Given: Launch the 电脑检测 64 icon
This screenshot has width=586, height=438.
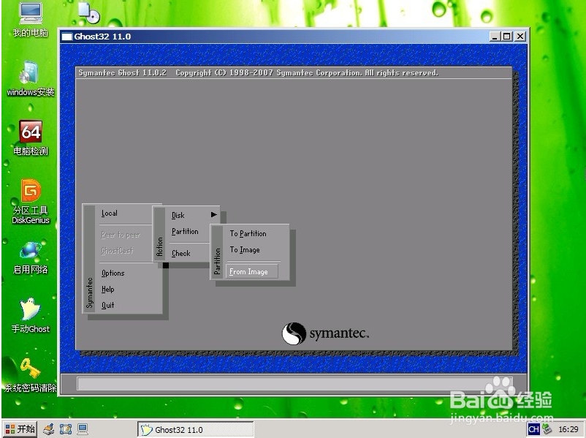Looking at the screenshot, I should [31, 137].
